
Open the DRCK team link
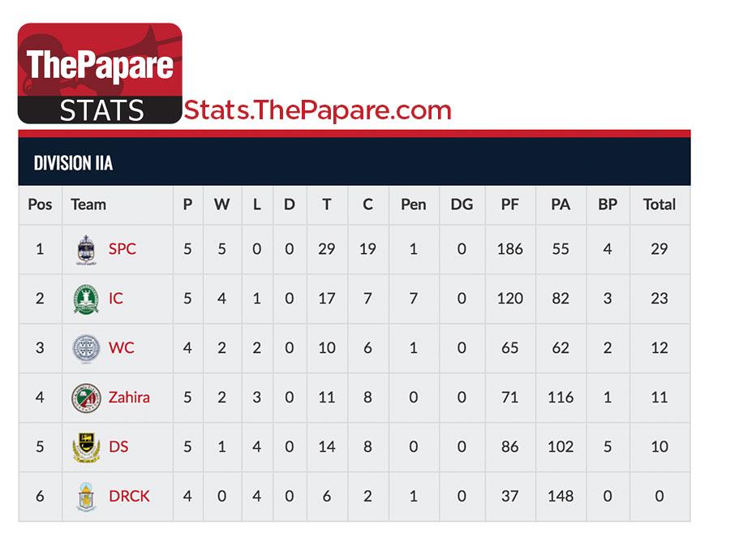click(129, 496)
